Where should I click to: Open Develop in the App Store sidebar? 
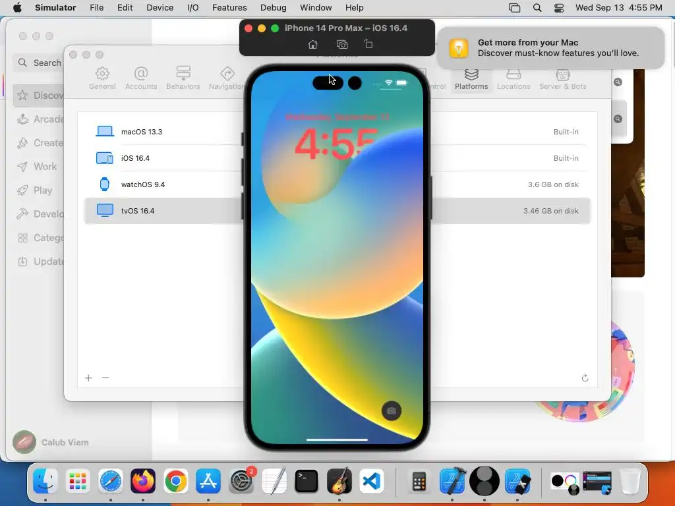(x=40, y=214)
